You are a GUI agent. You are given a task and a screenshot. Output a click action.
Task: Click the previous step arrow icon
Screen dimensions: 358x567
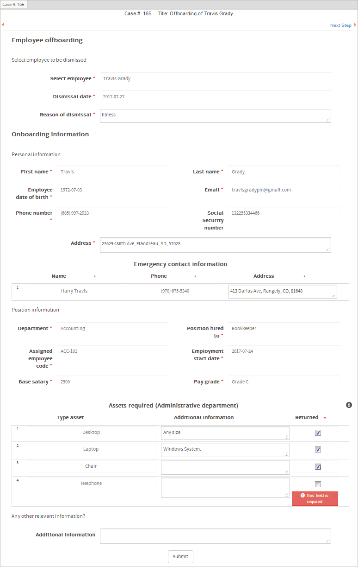tap(3, 25)
